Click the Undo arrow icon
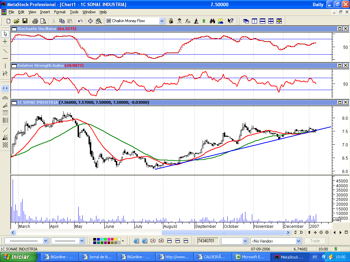Screen dimensions: 350x262 (80, 21)
